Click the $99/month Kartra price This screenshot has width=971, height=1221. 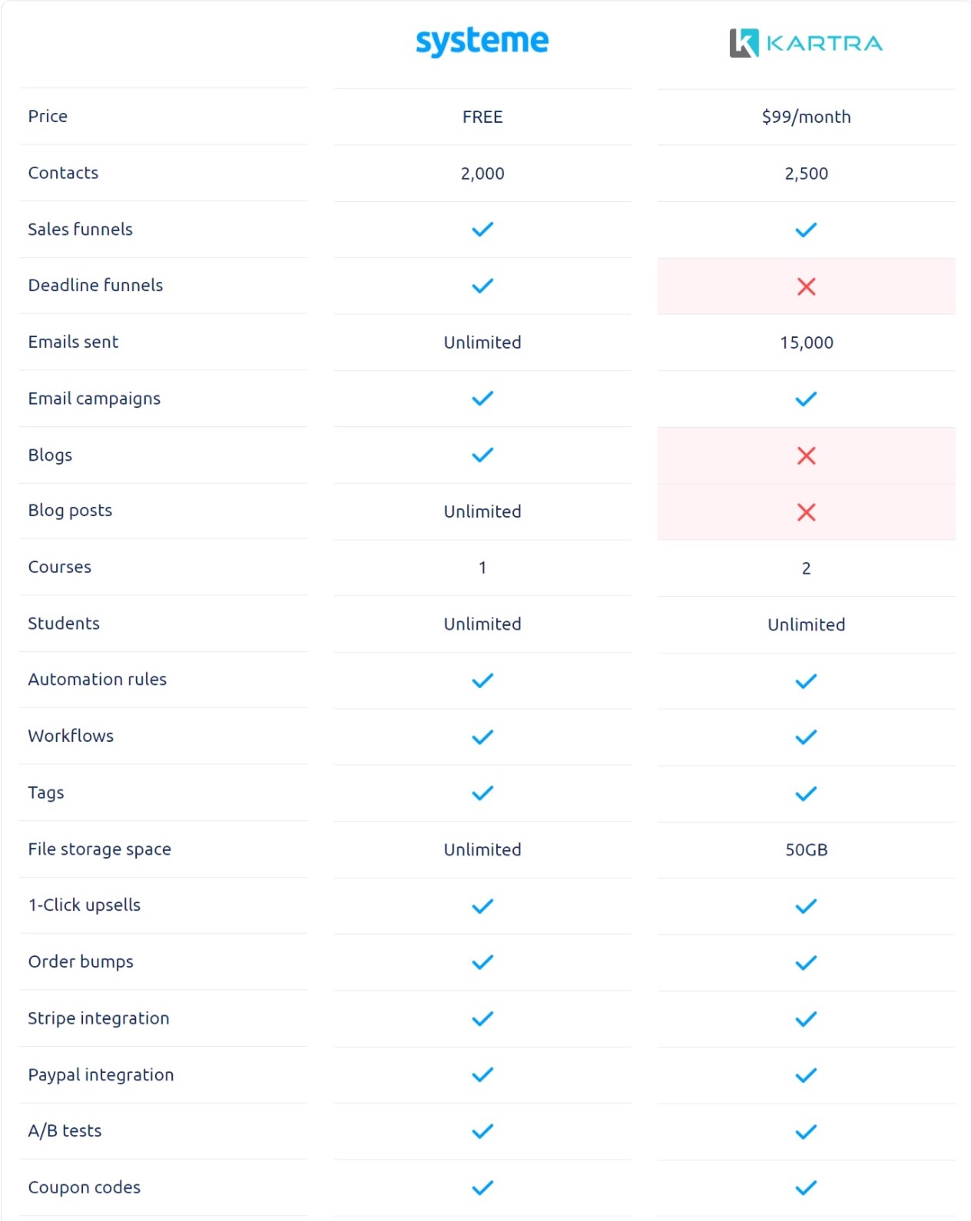pyautogui.click(x=806, y=117)
